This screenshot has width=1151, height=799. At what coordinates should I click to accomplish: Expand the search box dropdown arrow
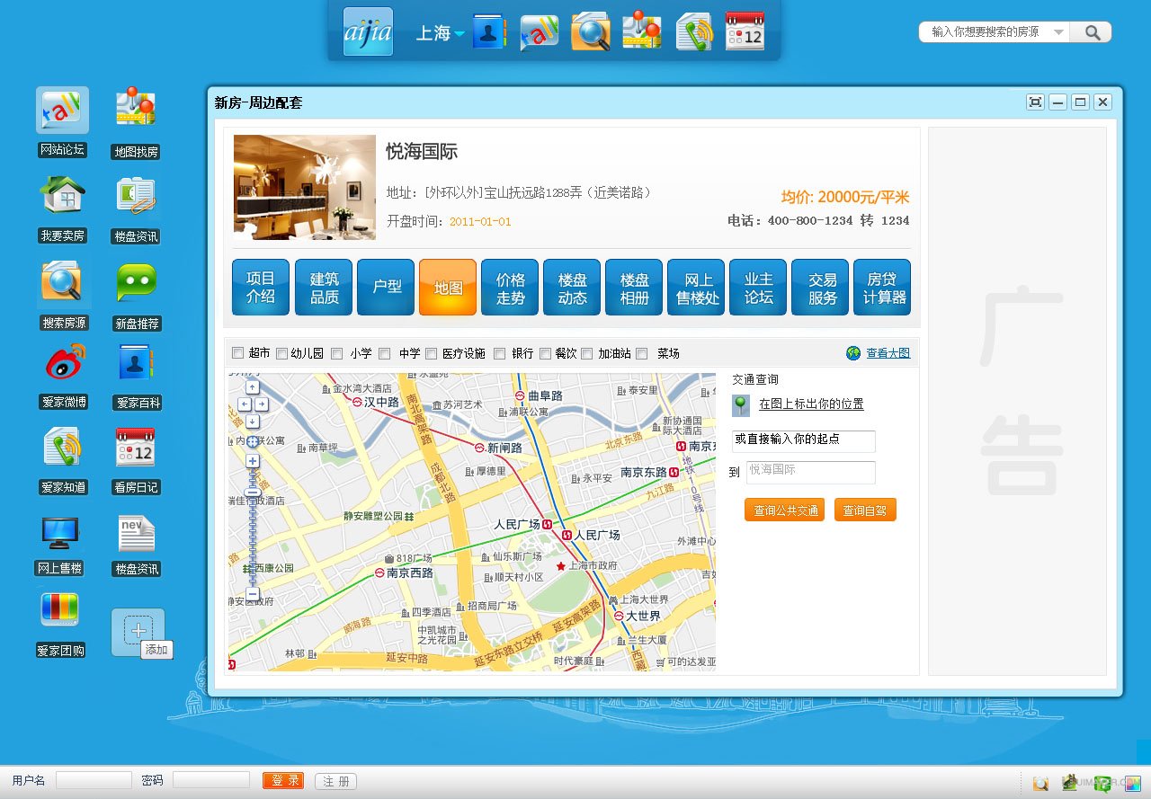1058,32
